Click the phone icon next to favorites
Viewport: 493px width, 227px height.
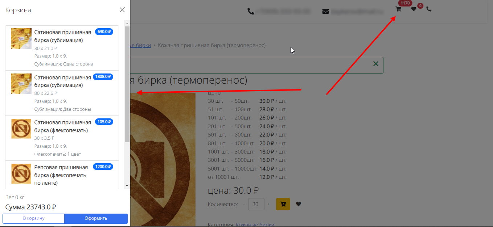[429, 9]
